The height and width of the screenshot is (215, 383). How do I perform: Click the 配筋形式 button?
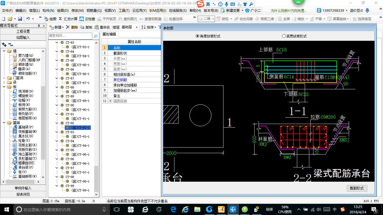357,188
